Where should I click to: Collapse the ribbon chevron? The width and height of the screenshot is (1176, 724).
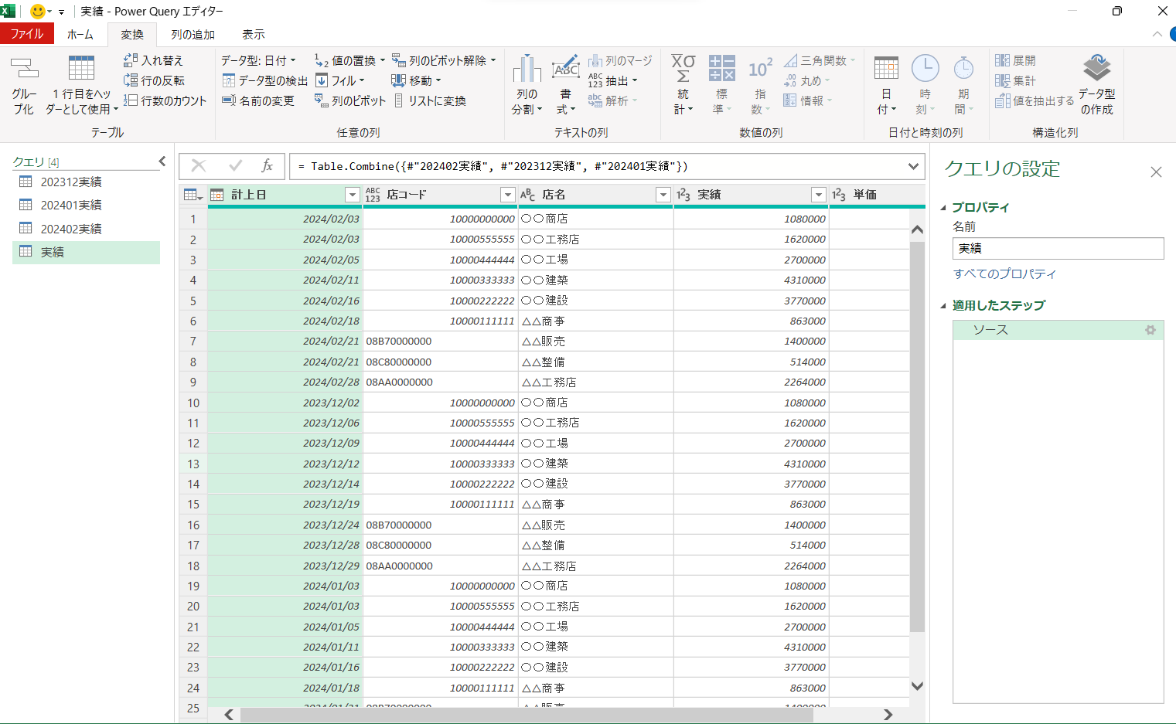pos(1157,34)
